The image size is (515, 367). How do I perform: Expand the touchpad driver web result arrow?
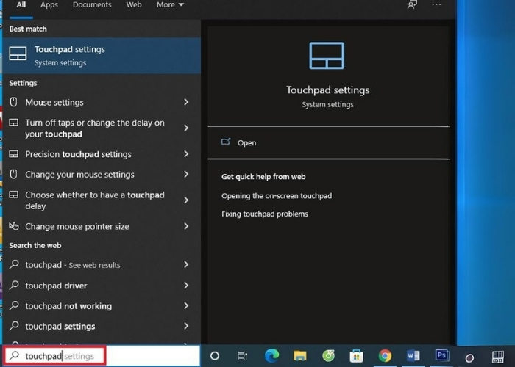pos(186,286)
